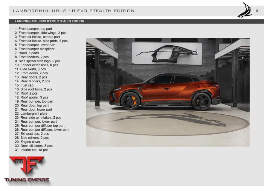
Task: Select list item 1. Front bumper, top part
Action: pyautogui.click(x=34, y=29)
